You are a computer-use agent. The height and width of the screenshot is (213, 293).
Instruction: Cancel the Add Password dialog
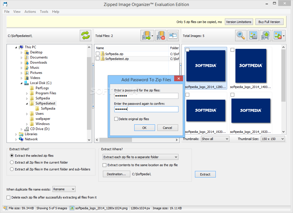(167, 128)
